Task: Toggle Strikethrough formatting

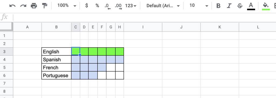Action: coord(240,6)
